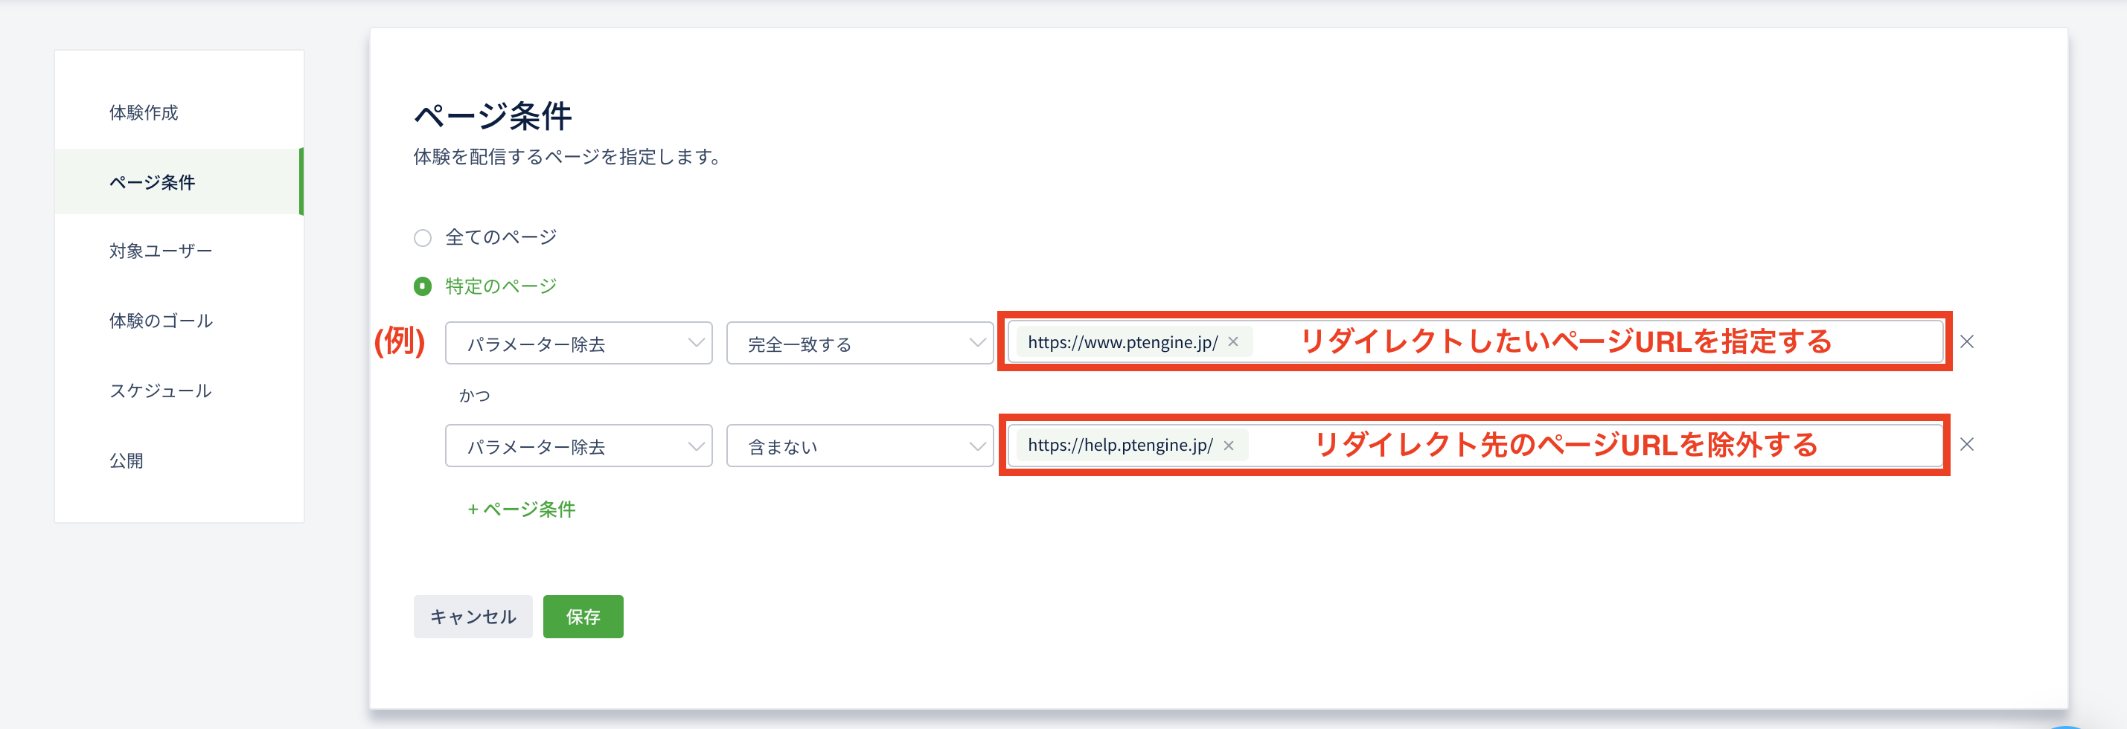
Task: Open the 完全一致する match type dropdown
Action: (x=860, y=344)
